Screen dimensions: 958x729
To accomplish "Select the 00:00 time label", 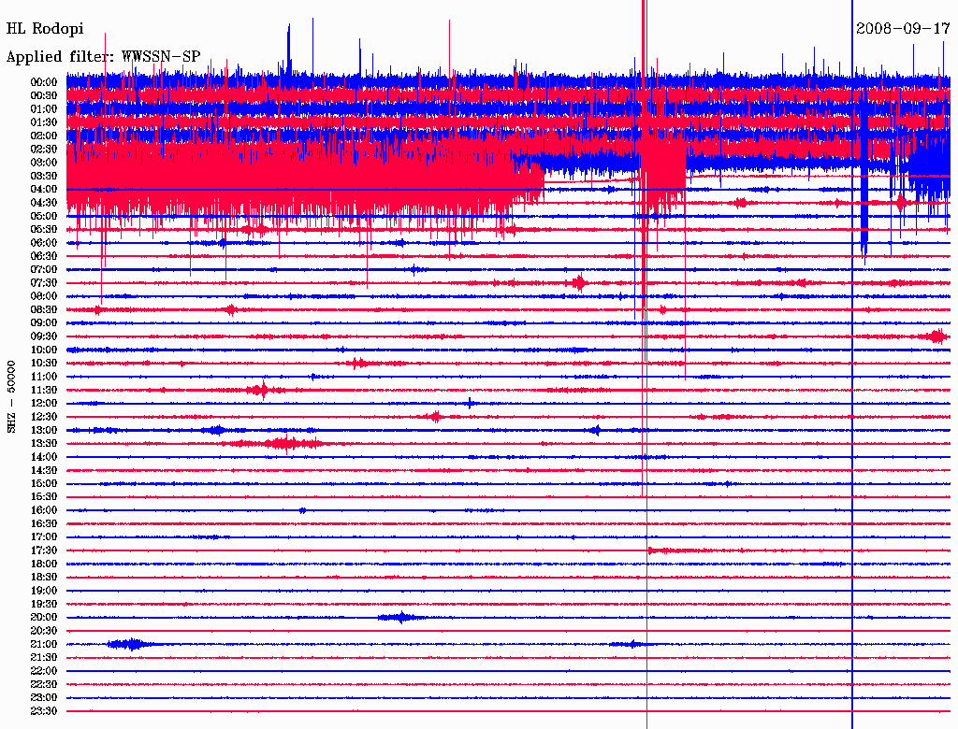I will pyautogui.click(x=44, y=82).
